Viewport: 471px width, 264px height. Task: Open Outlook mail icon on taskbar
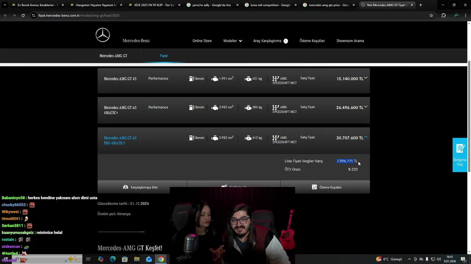click(x=149, y=259)
